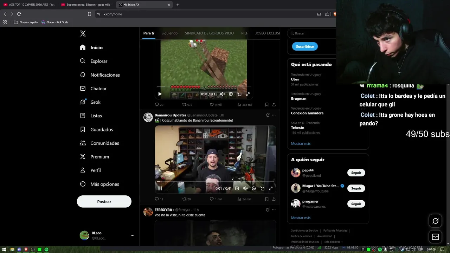Click the Guardados bookmark icon in sidebar

click(83, 129)
